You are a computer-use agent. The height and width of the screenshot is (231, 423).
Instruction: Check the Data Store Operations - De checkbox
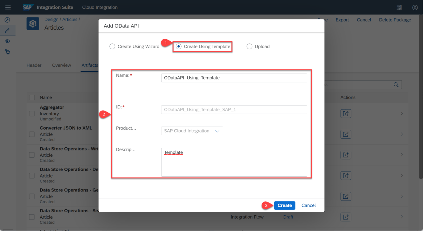pos(32,175)
